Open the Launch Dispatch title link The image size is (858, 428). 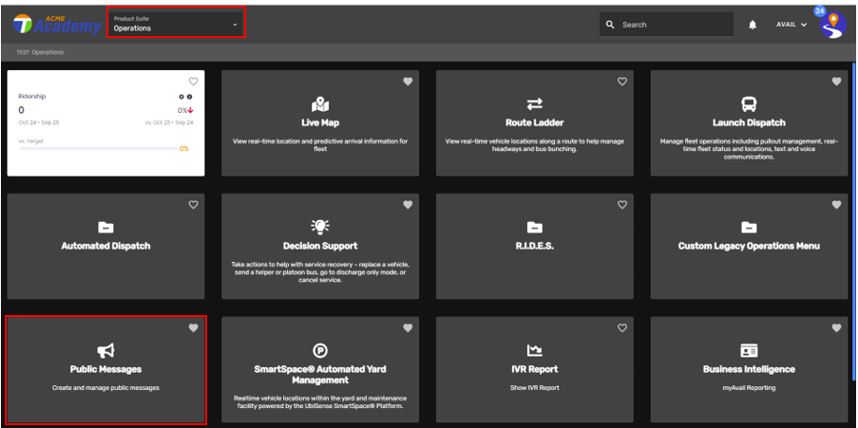[749, 123]
